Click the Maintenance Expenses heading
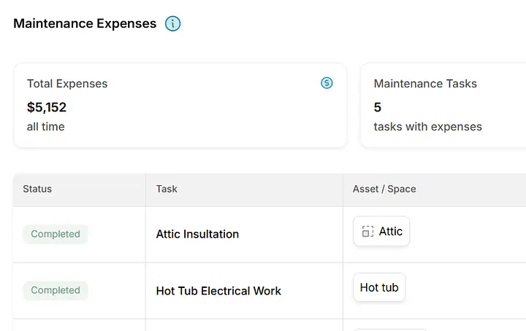The image size is (526, 331). pos(85,23)
